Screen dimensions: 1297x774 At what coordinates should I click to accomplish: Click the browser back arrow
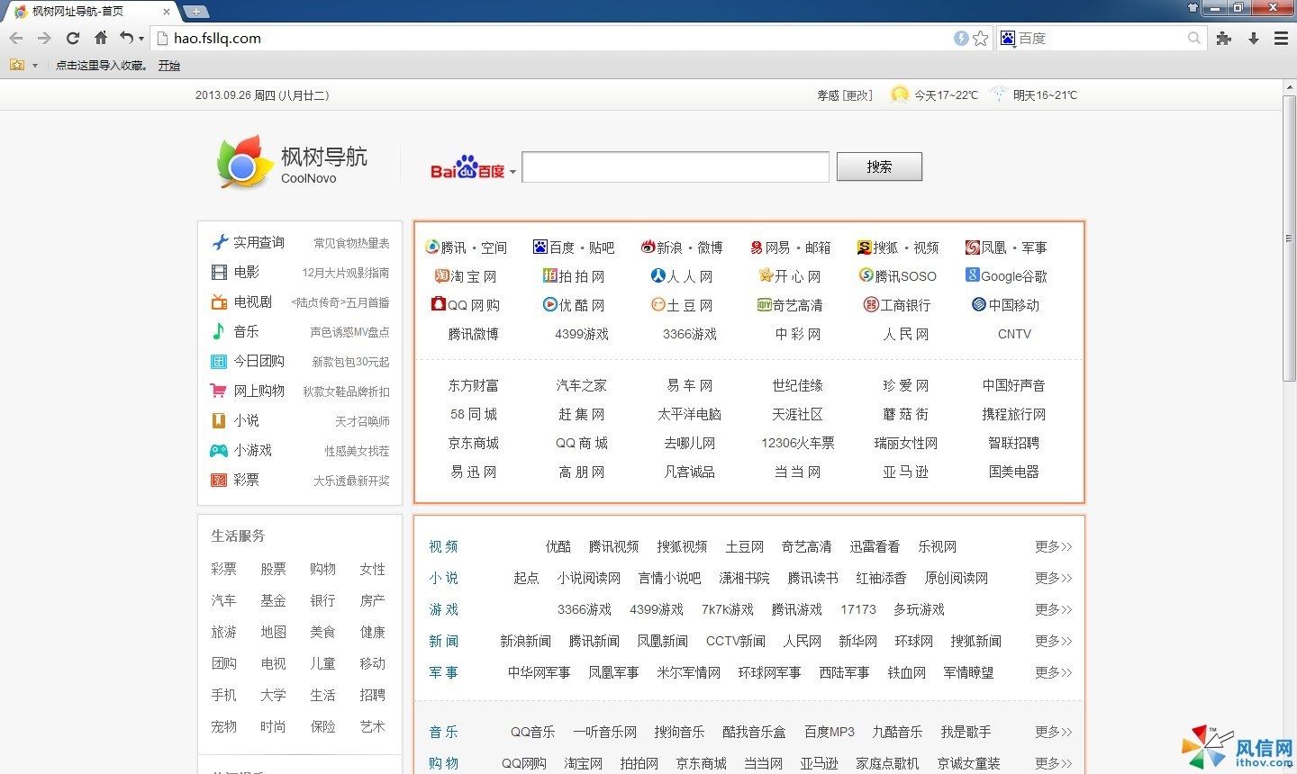(16, 39)
